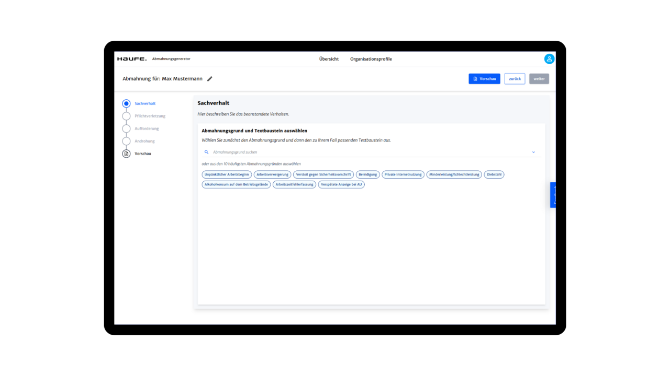The height and width of the screenshot is (376, 670).
Task: Click the weiter button
Action: pos(539,79)
